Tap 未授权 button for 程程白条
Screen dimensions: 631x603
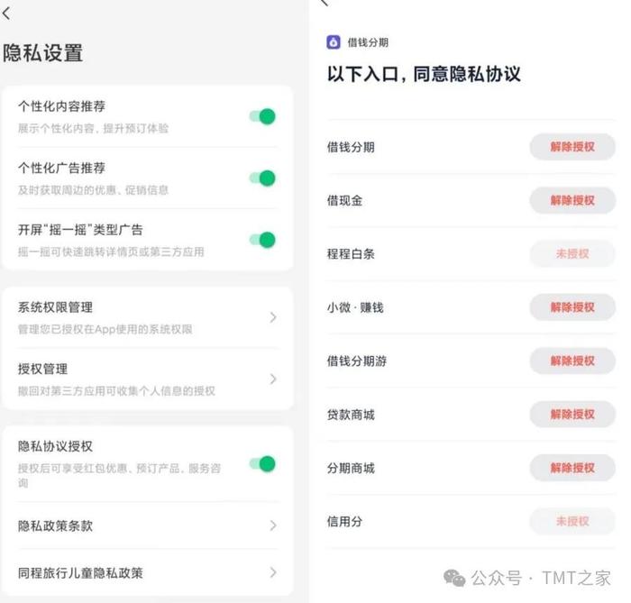(x=572, y=254)
